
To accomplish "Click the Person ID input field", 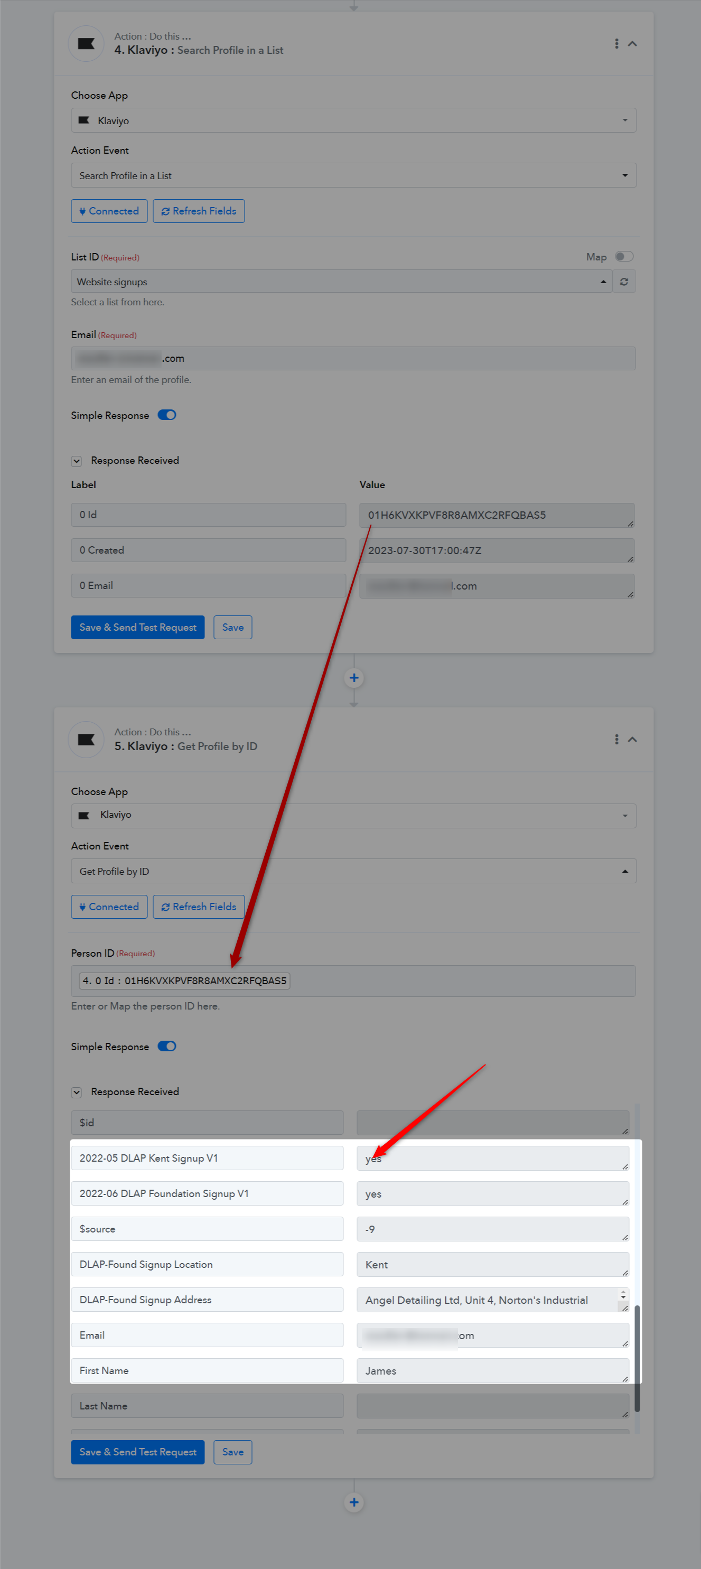I will 353,980.
